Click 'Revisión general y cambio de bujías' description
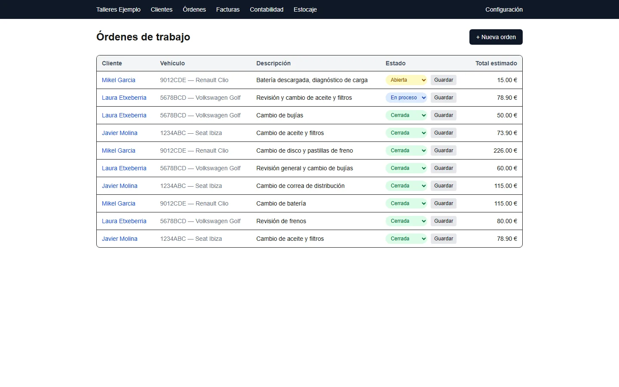Viewport: 619px width, 387px height. click(304, 168)
